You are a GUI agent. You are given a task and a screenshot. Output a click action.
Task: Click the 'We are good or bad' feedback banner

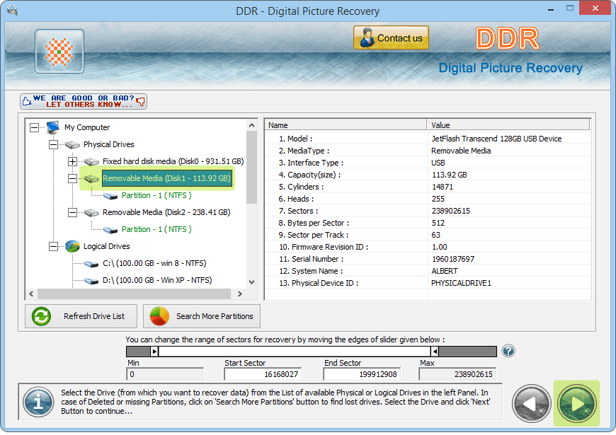[x=83, y=101]
